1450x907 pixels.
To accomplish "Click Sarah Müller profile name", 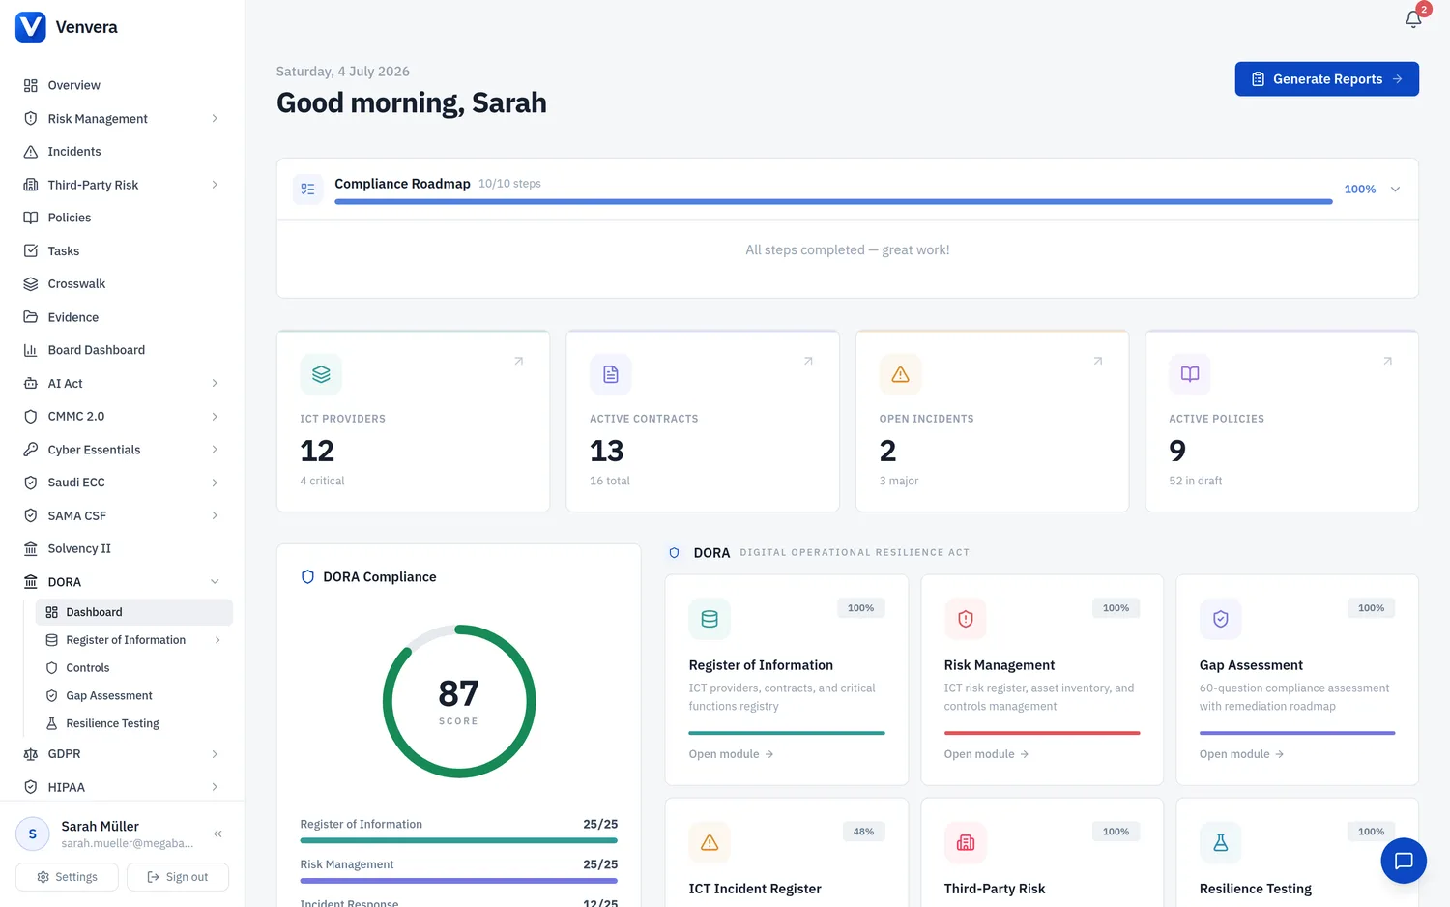I will click(x=101, y=826).
